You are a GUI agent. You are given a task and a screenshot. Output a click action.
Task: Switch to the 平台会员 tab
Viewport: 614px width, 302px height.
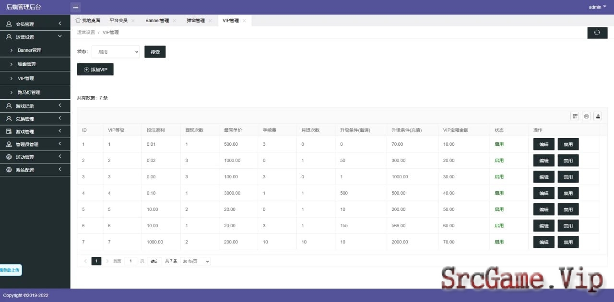118,21
